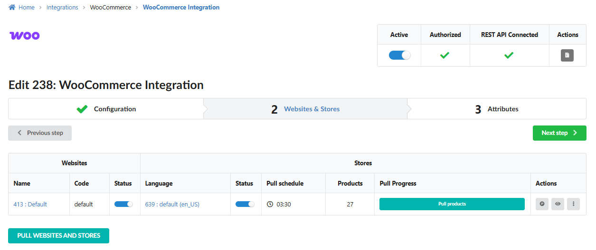This screenshot has width=596, height=250.
Task: Open the document icon under Actions
Action: [x=567, y=55]
